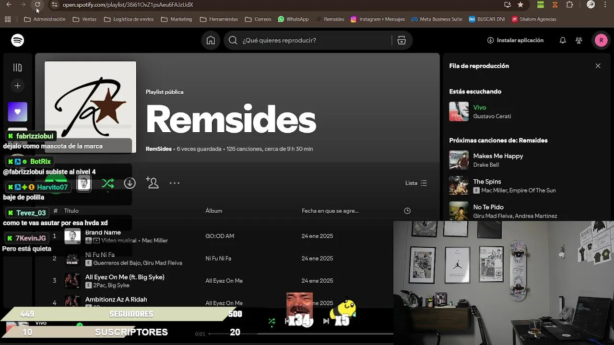Open the RemSides owner profile link
614x345 pixels.
coord(158,149)
